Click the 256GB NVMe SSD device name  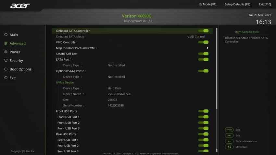[119, 94]
